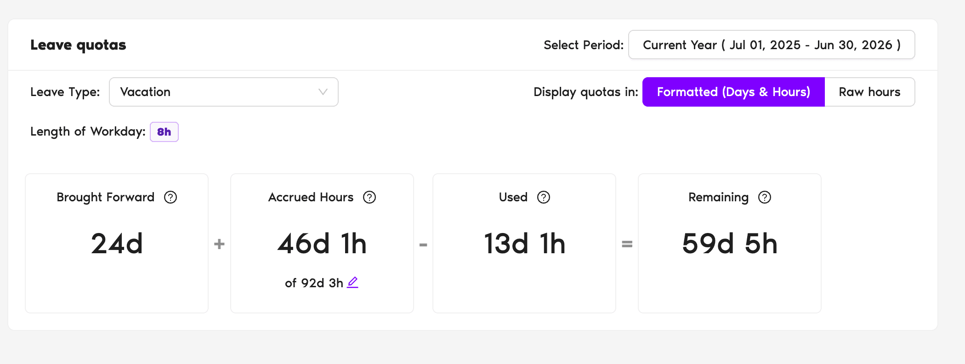The image size is (965, 364).
Task: Switch display to Formatted (Days & Hours)
Action: (733, 92)
